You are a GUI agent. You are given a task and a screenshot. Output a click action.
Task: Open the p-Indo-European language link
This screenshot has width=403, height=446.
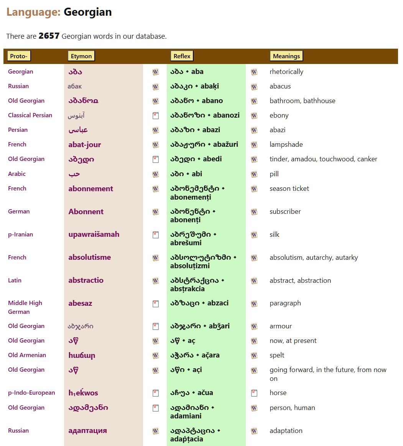31,392
